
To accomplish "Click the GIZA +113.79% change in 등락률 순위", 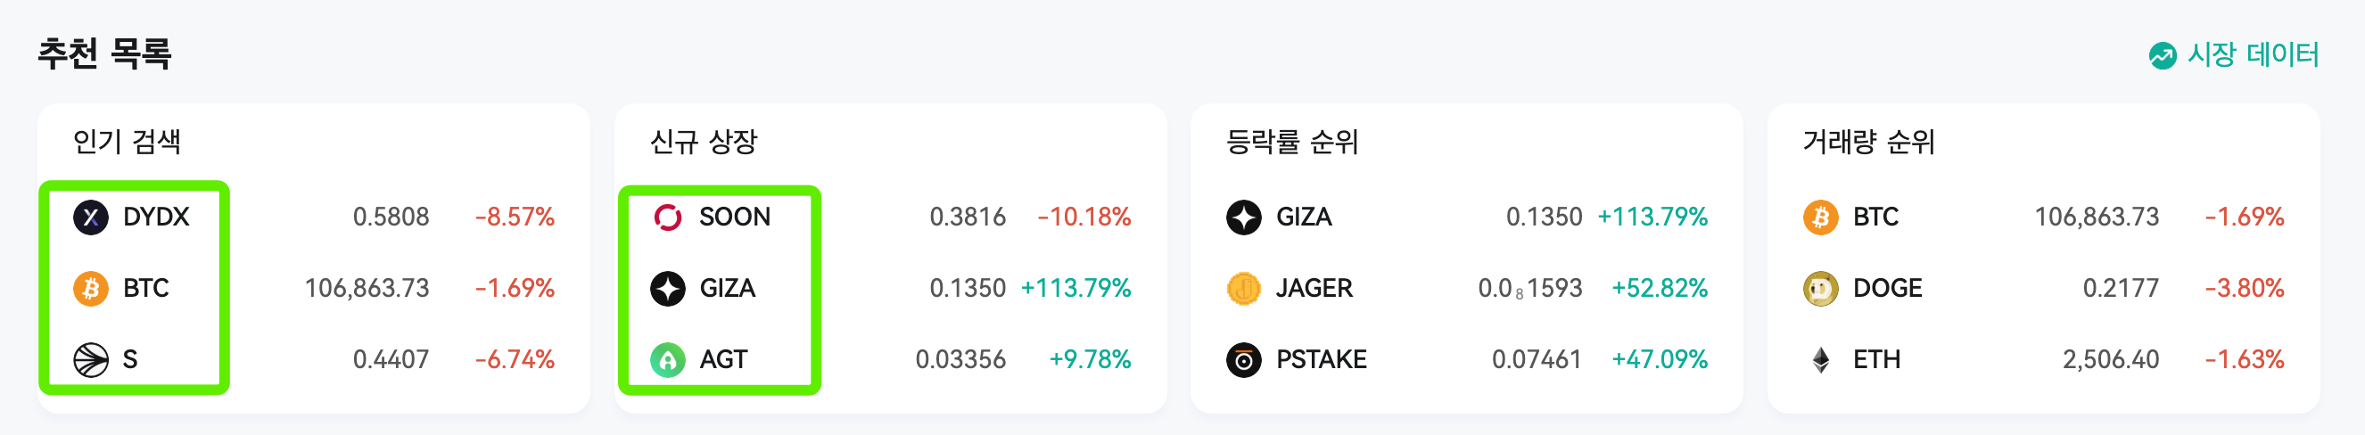I will tap(1652, 217).
